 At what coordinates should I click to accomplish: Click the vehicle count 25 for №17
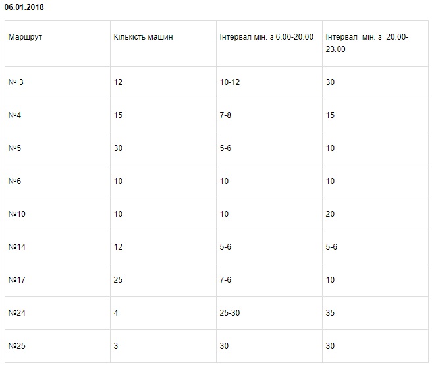(119, 280)
